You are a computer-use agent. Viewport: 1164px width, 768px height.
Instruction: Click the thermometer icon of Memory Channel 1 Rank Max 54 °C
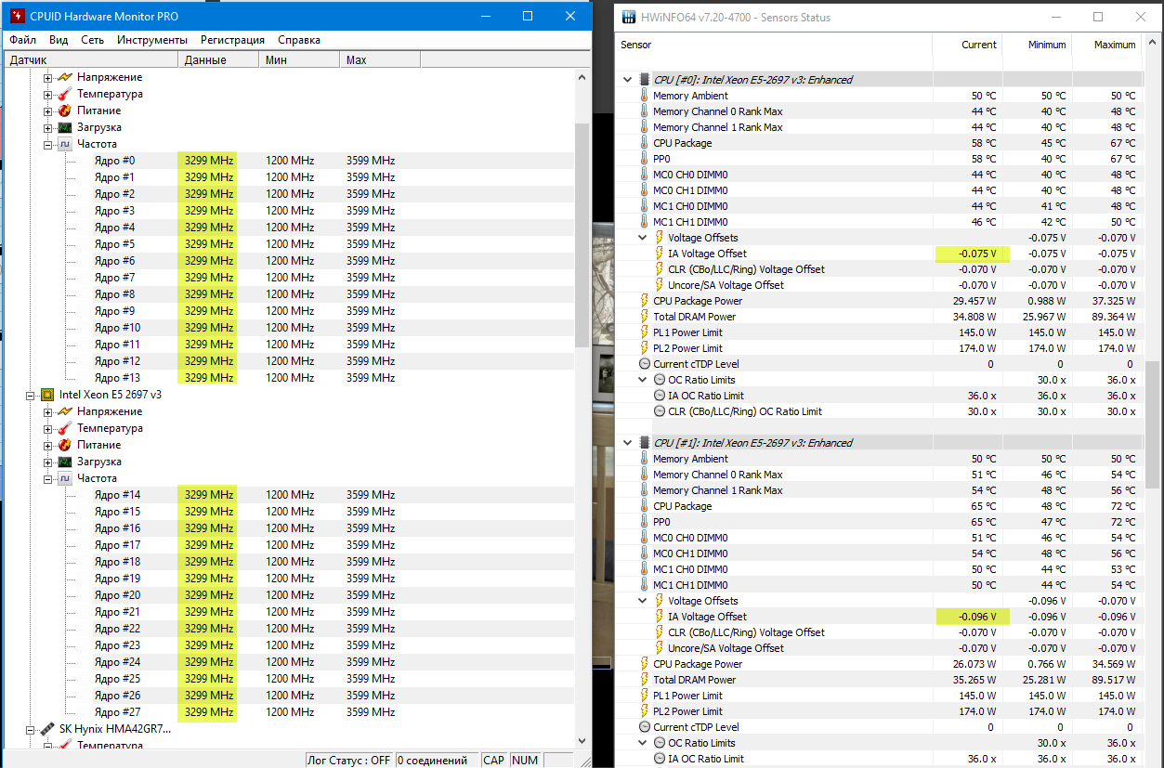645,490
